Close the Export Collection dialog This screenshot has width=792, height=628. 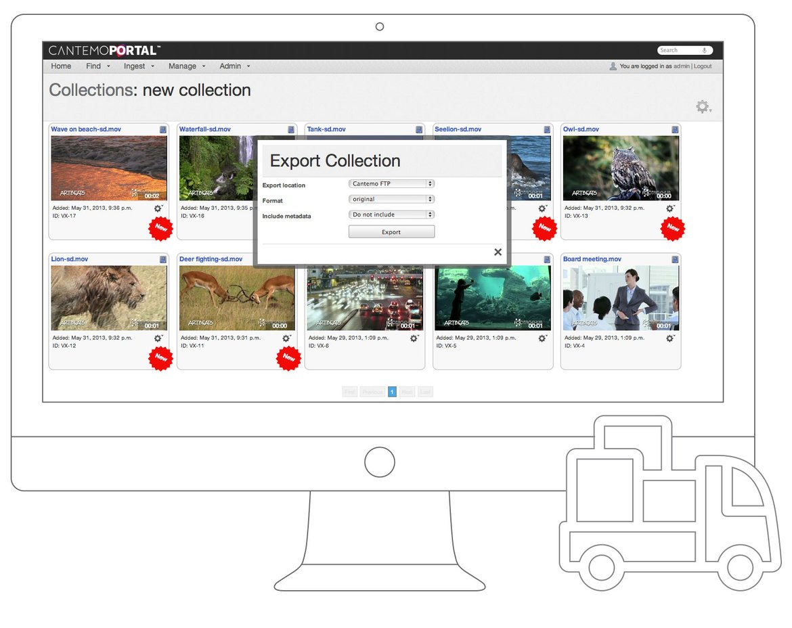498,252
